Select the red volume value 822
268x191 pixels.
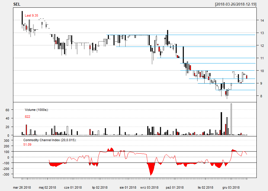pyautogui.click(x=28, y=117)
